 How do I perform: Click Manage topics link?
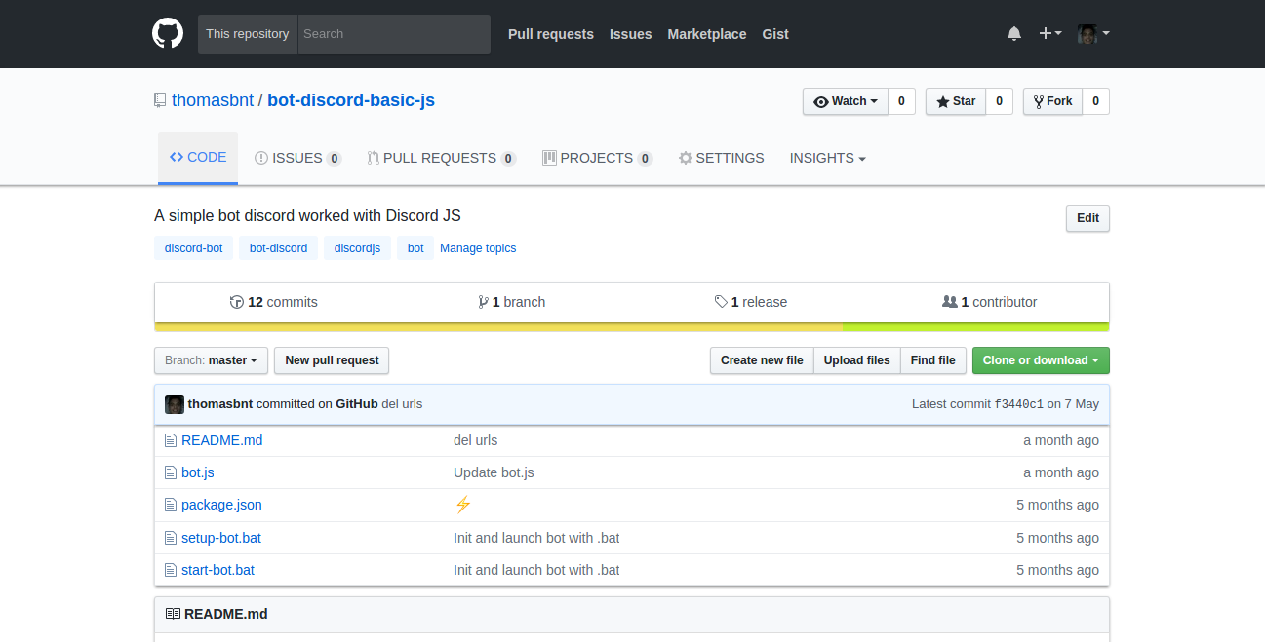click(478, 248)
